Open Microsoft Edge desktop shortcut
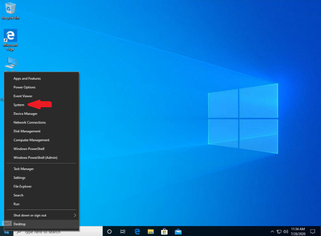This screenshot has height=236, width=321. pyautogui.click(x=10, y=40)
